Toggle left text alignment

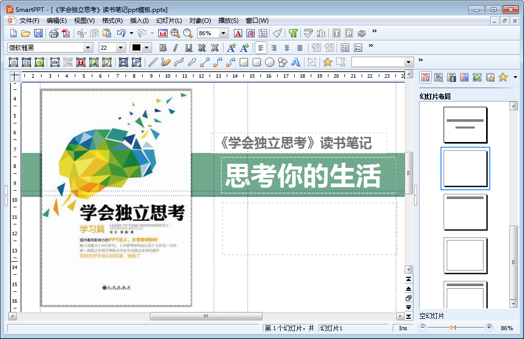(260, 48)
